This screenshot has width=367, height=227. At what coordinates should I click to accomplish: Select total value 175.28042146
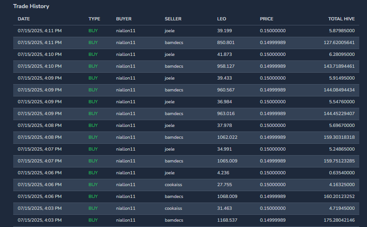pos(339,220)
